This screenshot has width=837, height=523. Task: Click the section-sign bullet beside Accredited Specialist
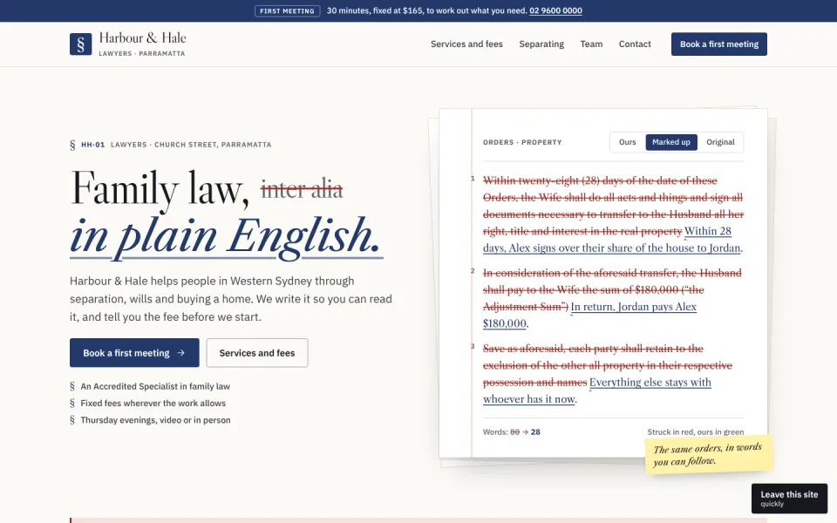tap(72, 386)
